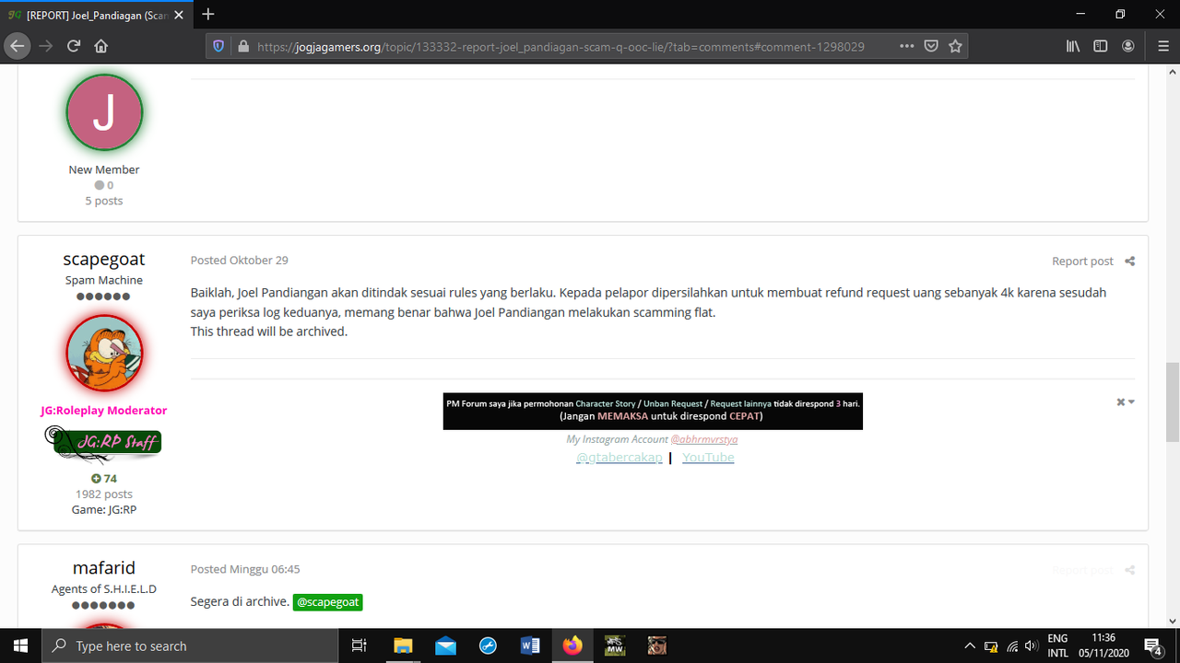Image resolution: width=1180 pixels, height=663 pixels.
Task: Open scapegoat's profile from username
Action: tap(104, 260)
